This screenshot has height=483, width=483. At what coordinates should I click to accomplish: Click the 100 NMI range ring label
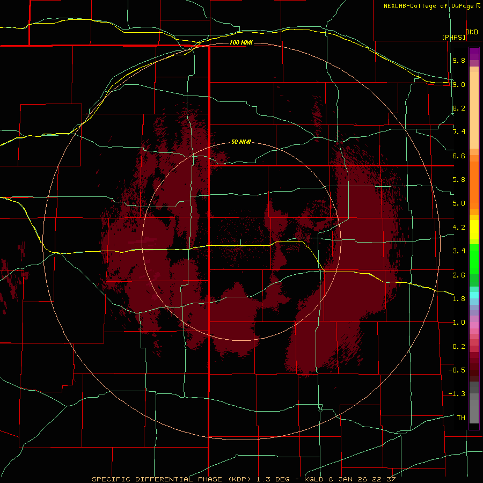(241, 42)
